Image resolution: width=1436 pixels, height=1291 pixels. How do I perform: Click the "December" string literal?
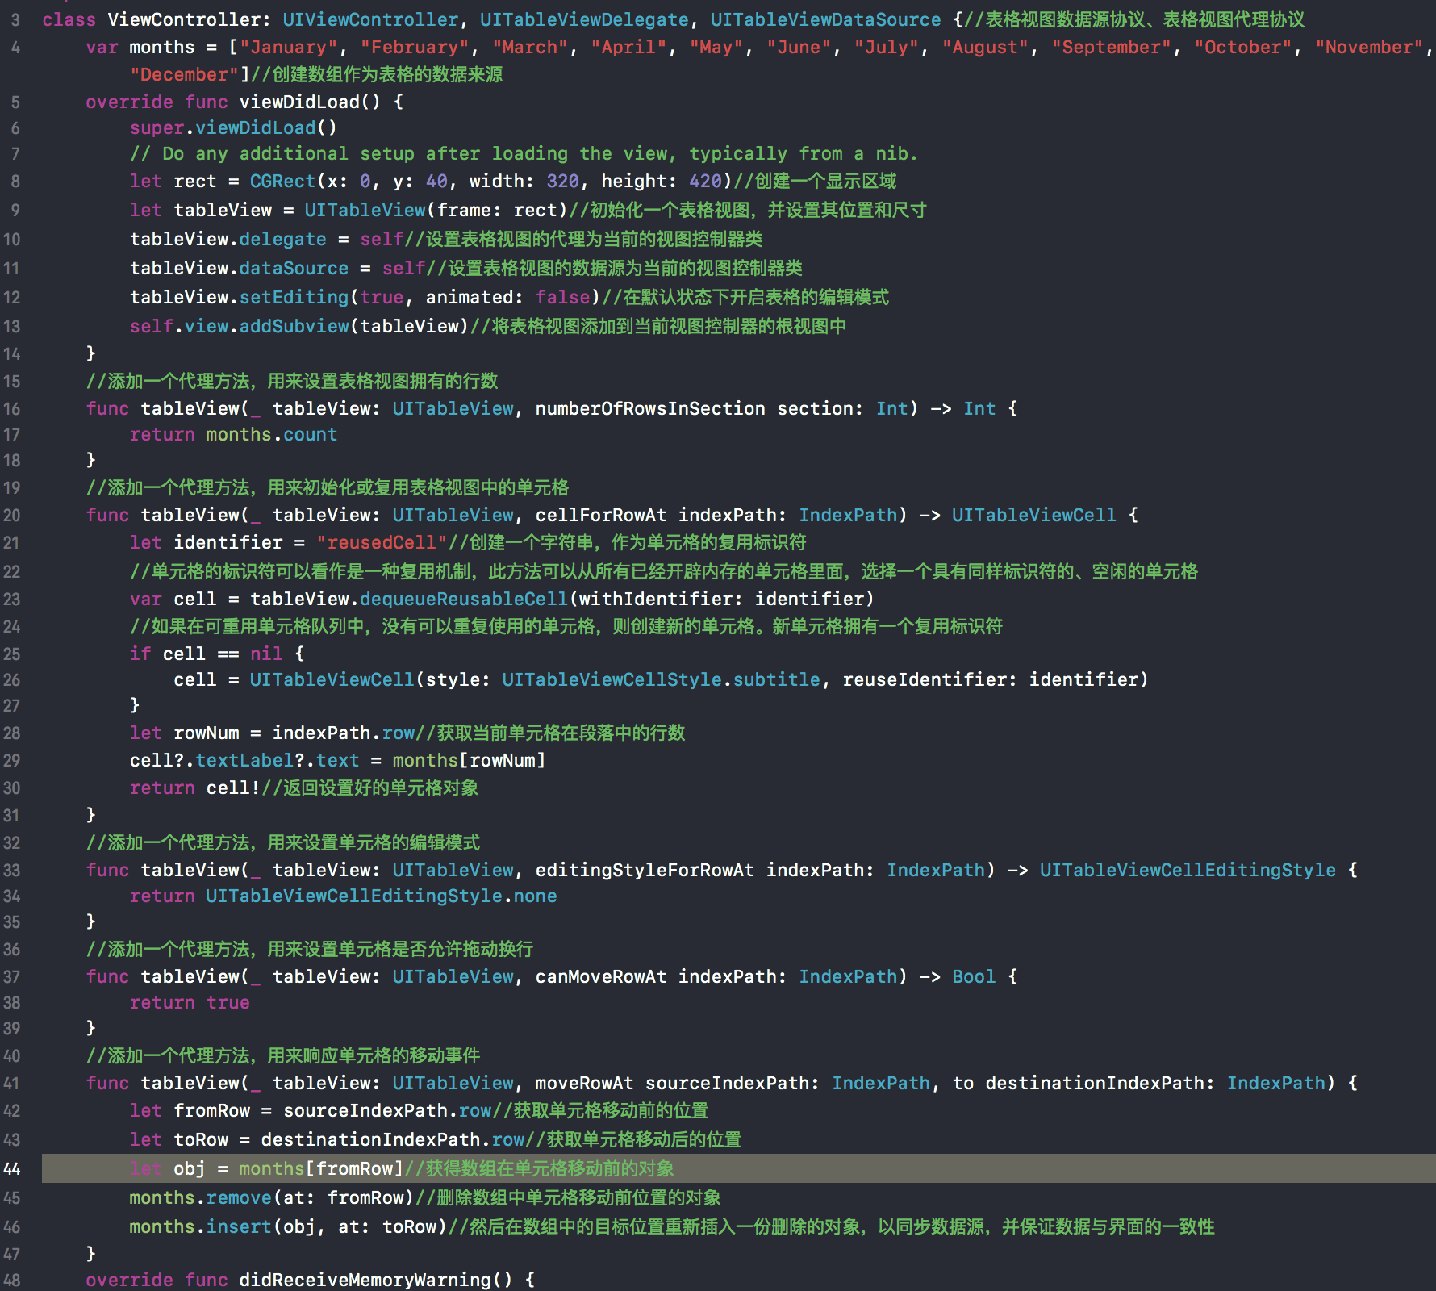coord(185,75)
